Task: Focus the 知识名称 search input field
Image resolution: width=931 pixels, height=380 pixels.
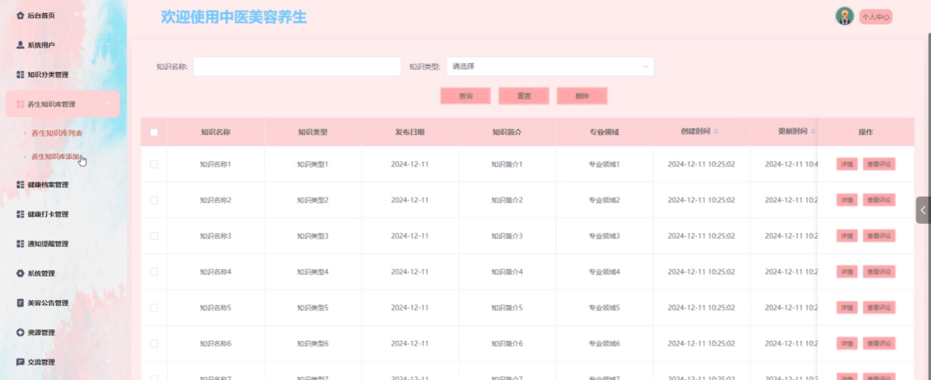Action: pyautogui.click(x=297, y=66)
